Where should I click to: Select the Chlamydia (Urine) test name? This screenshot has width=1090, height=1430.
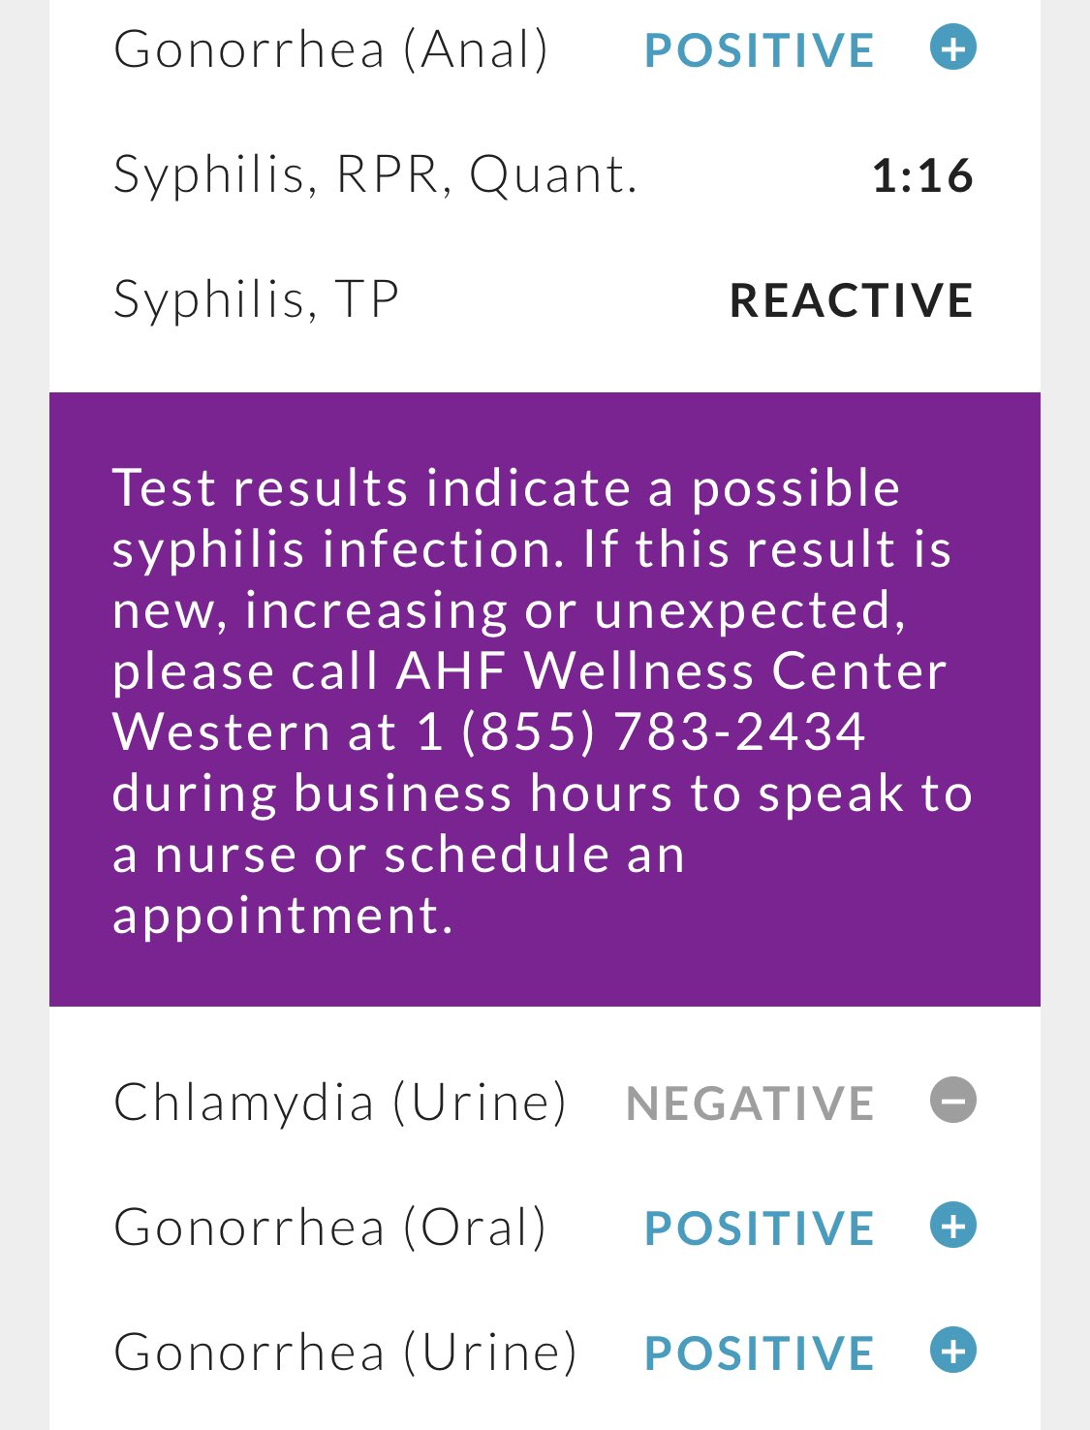(339, 1103)
